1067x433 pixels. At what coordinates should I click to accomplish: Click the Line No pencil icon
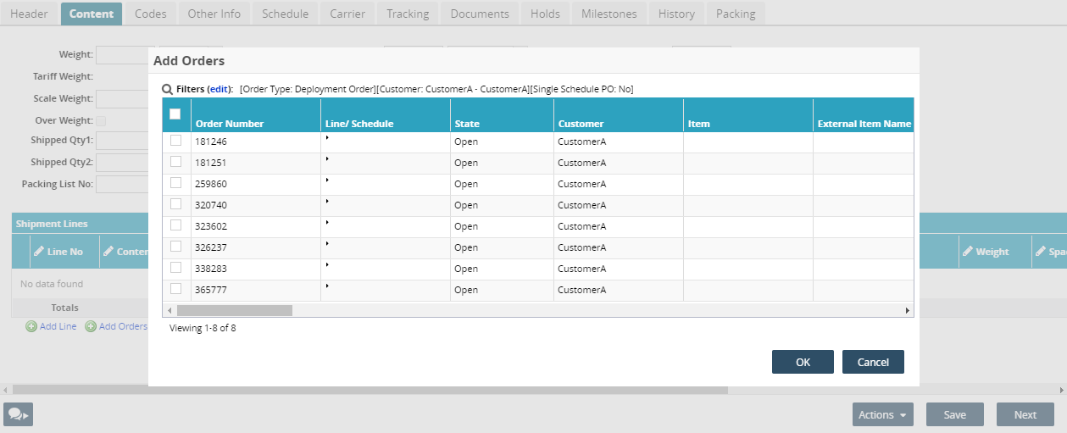(x=38, y=251)
